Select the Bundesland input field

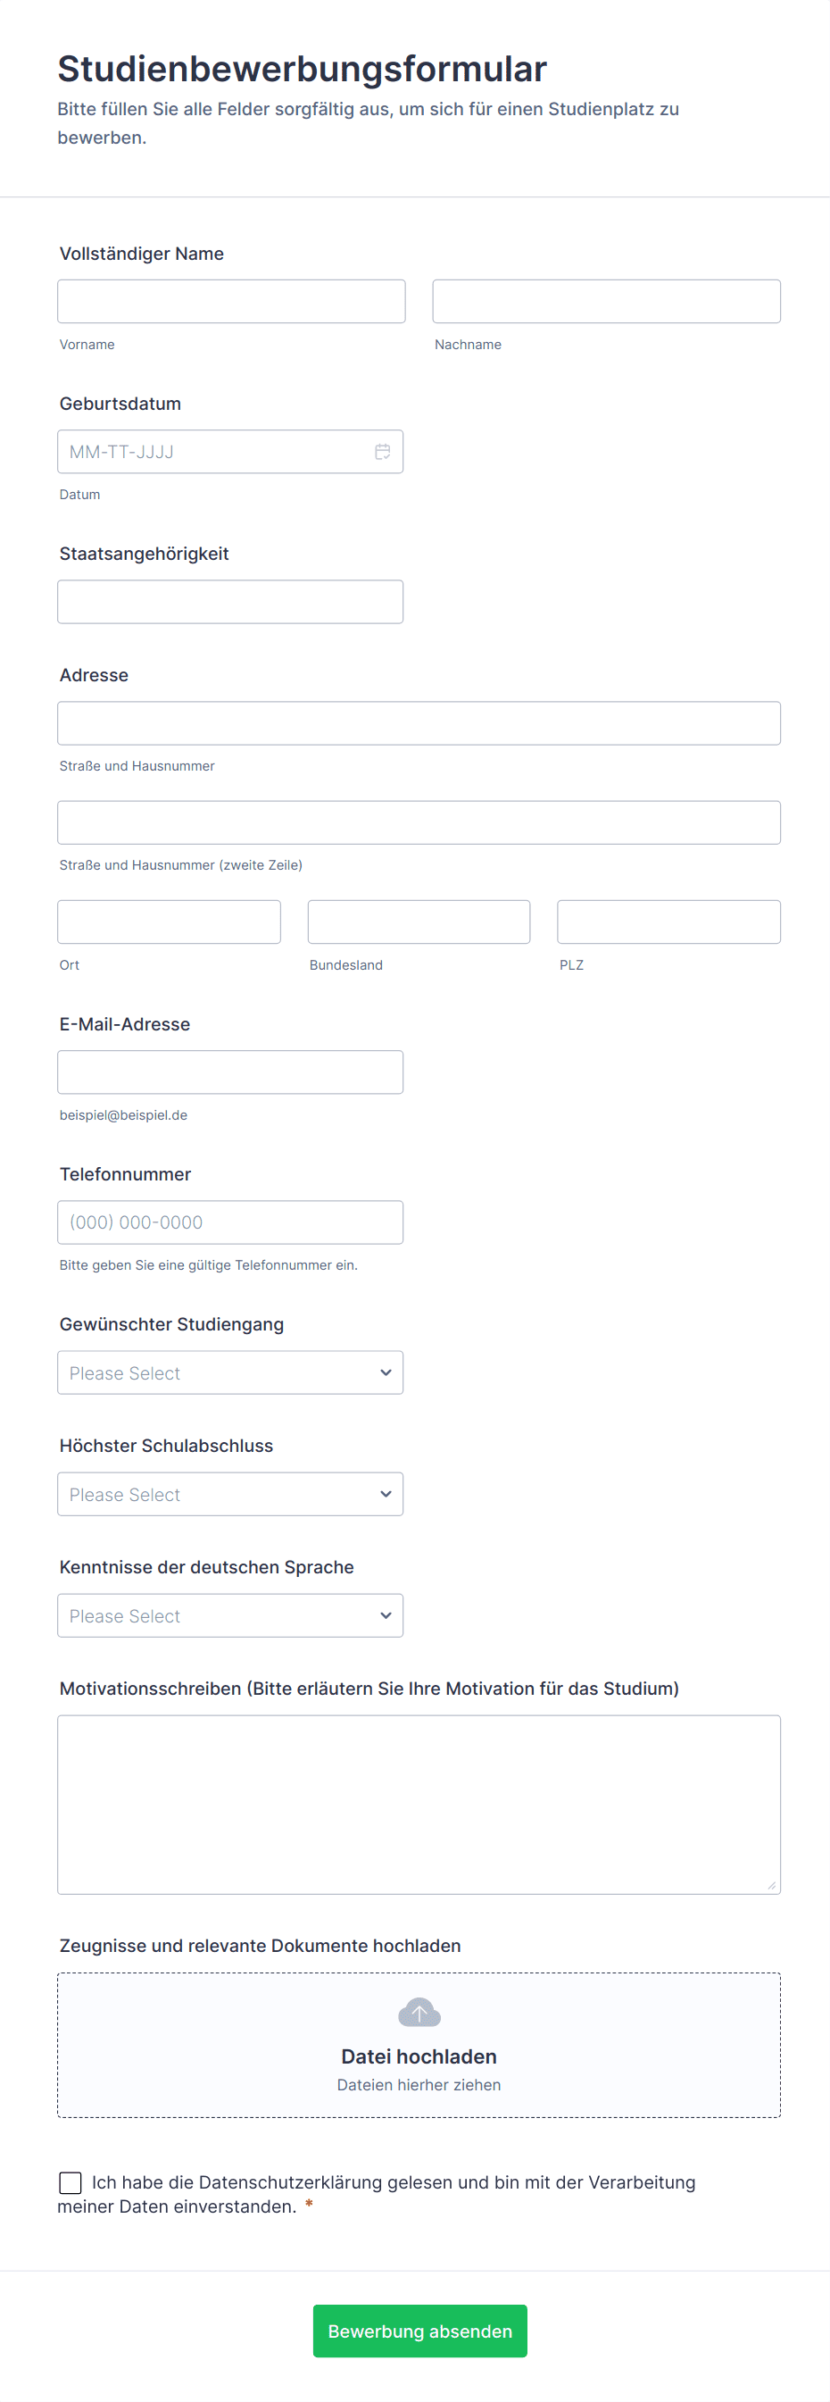click(419, 922)
